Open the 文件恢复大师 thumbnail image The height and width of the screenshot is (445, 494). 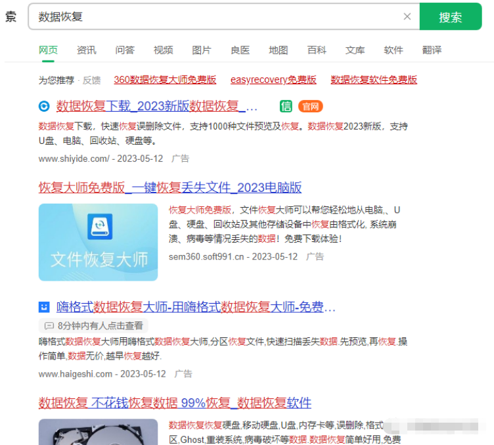tap(98, 242)
